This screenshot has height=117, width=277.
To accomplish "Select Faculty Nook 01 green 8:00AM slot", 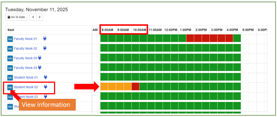I will [x=104, y=38].
